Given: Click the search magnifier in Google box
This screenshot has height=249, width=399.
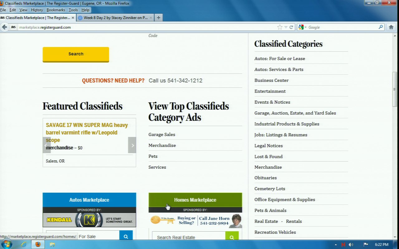Looking at the screenshot, I should [x=381, y=27].
